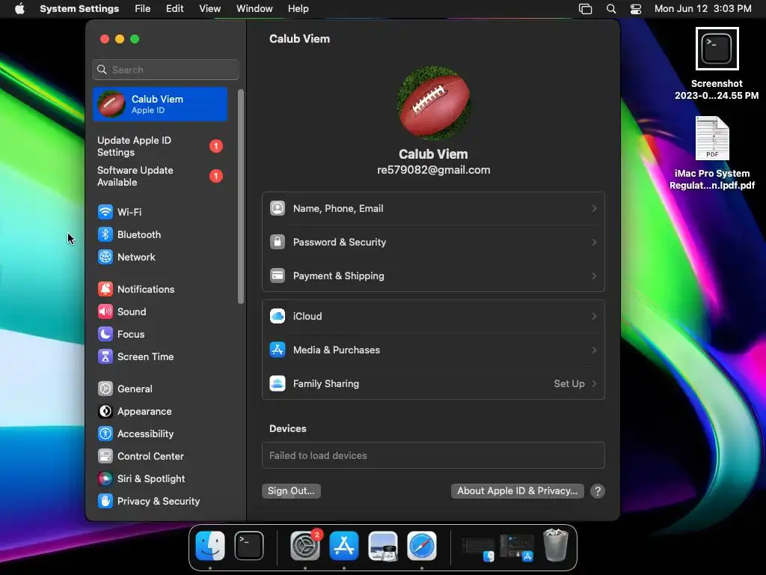Click the Name, Phone, Email person icon
Viewport: 766px width, 575px height.
[278, 208]
